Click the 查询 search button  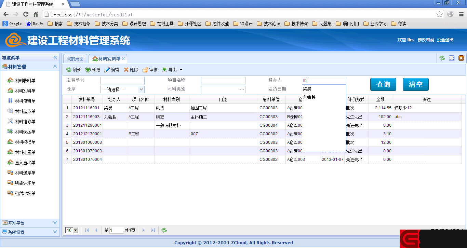[x=383, y=84]
